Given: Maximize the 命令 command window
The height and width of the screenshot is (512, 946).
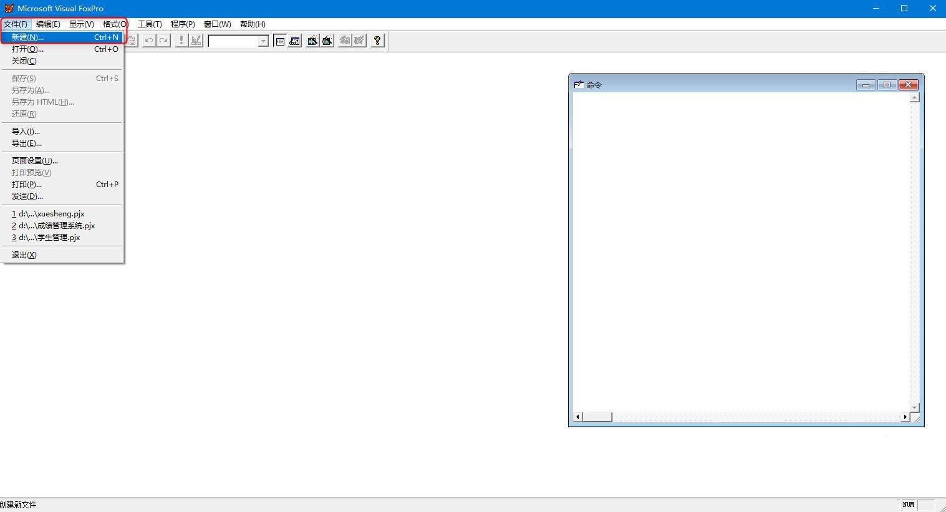Looking at the screenshot, I should tap(887, 85).
